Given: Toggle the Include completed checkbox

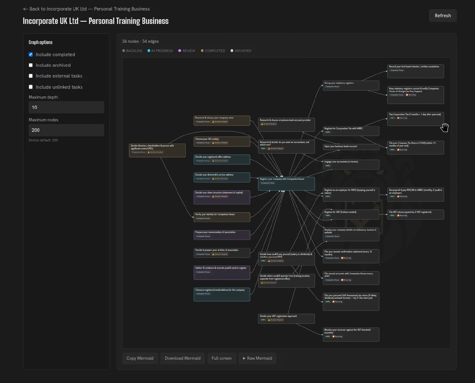Looking at the screenshot, I should [x=31, y=55].
